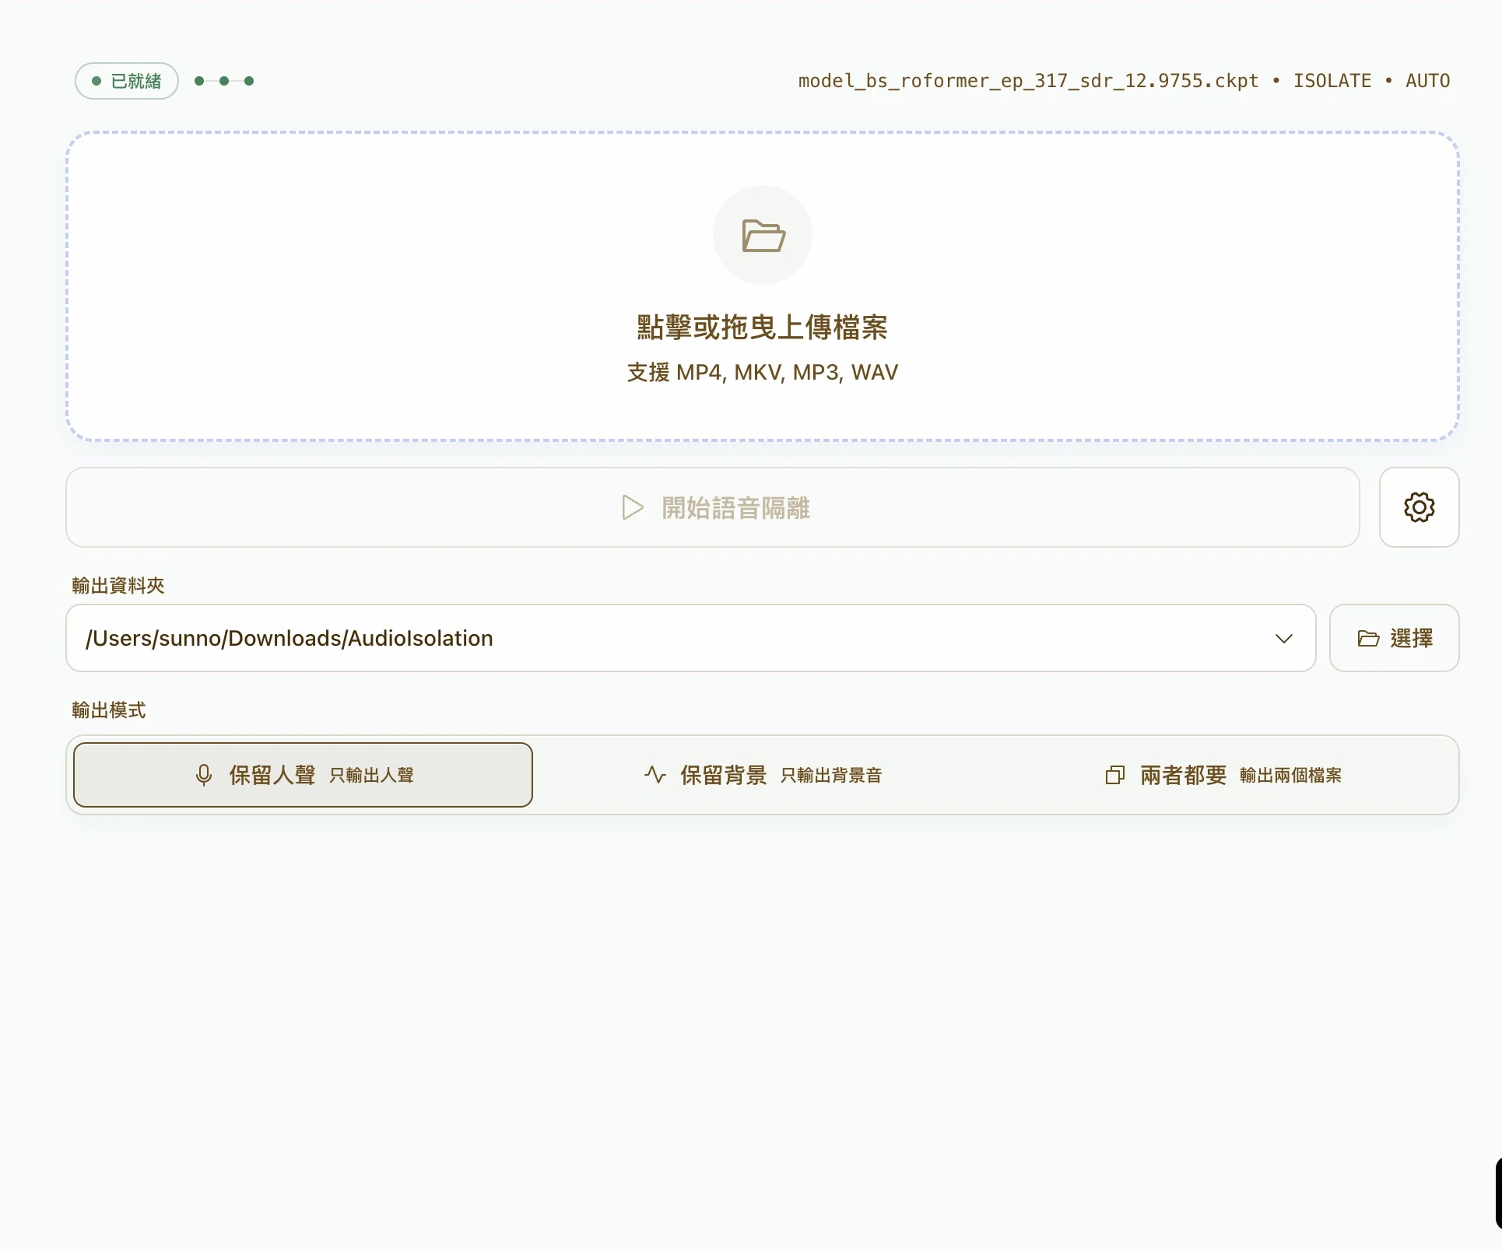1502x1251 pixels.
Task: Open the settings gear button
Action: coord(1419,507)
